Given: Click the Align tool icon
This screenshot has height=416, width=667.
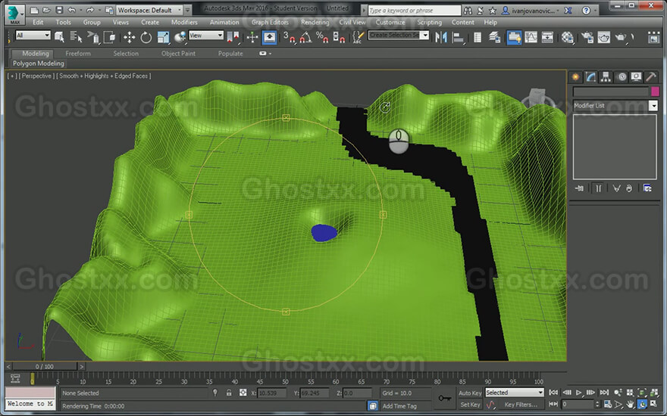Looking at the screenshot, I should [x=458, y=37].
